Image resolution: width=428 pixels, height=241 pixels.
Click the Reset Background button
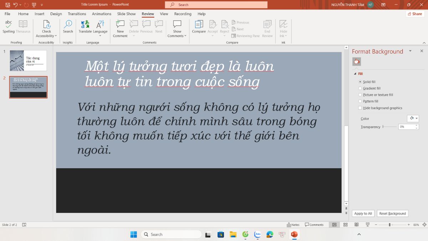pyautogui.click(x=392, y=214)
